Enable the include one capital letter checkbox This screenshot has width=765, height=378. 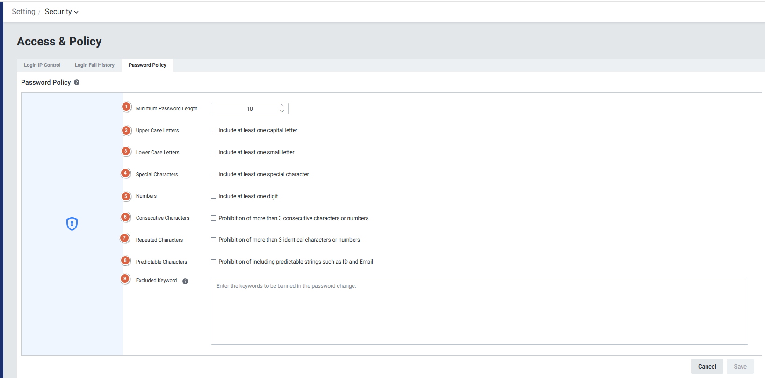(x=213, y=131)
